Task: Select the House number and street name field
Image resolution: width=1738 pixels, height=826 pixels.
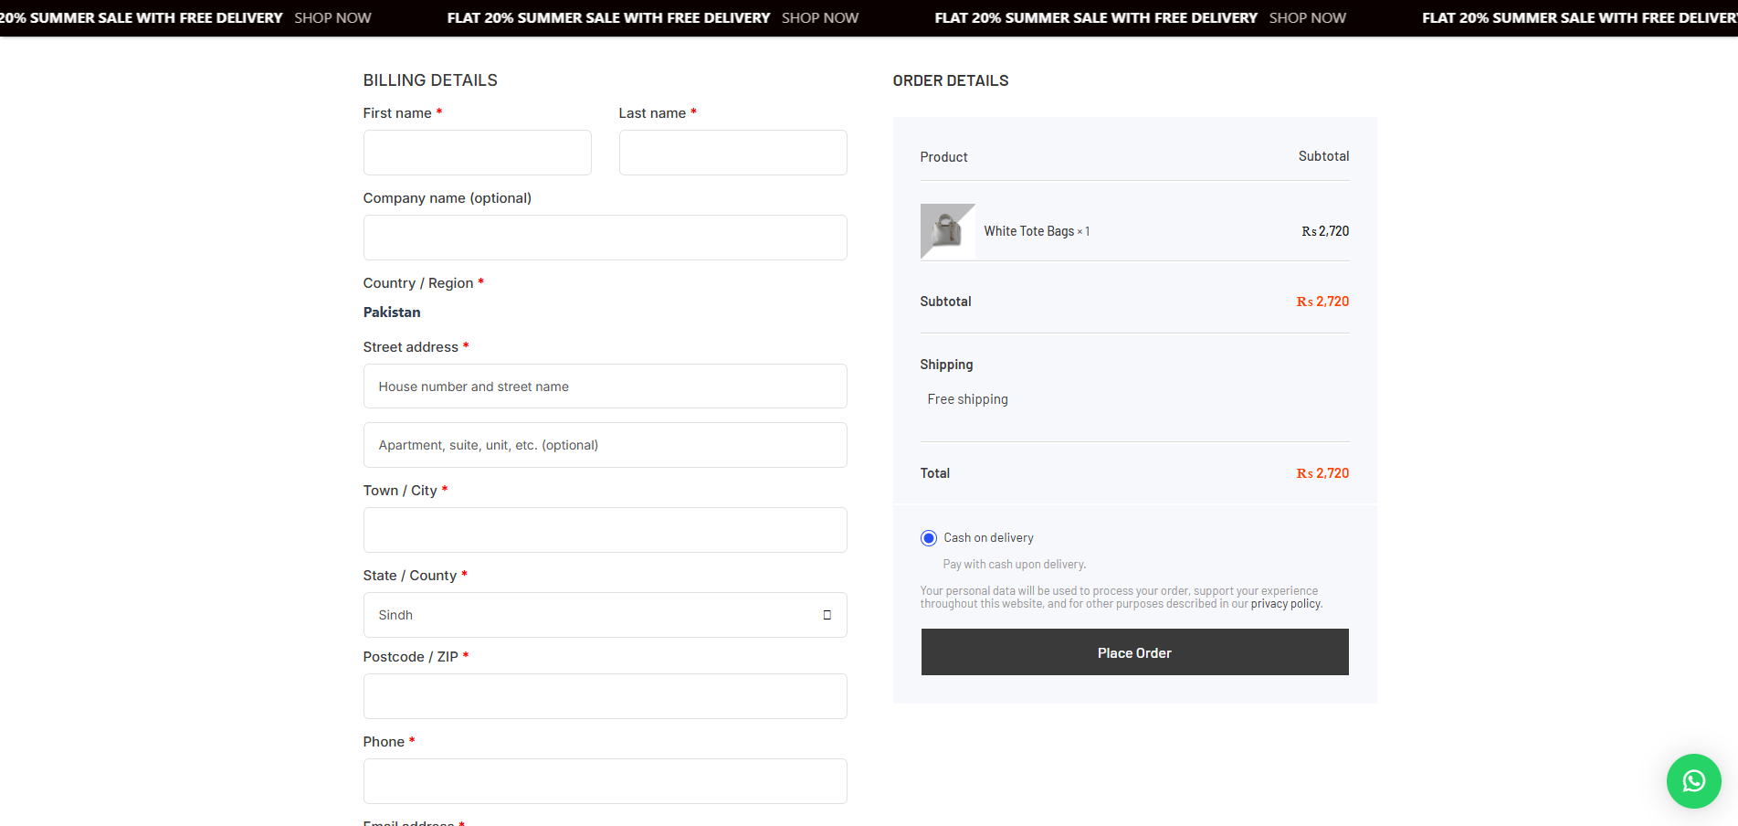Action: click(604, 387)
